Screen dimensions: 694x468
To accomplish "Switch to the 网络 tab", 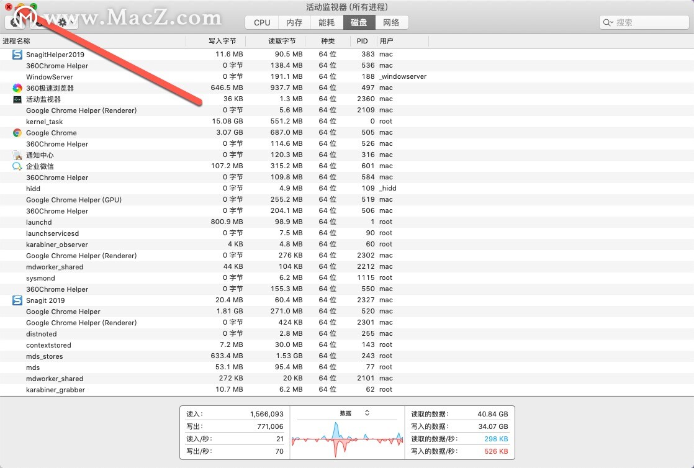I will point(391,22).
